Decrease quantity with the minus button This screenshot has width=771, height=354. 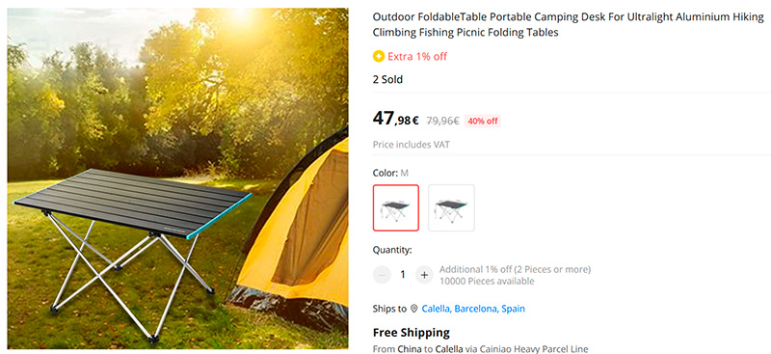click(382, 275)
